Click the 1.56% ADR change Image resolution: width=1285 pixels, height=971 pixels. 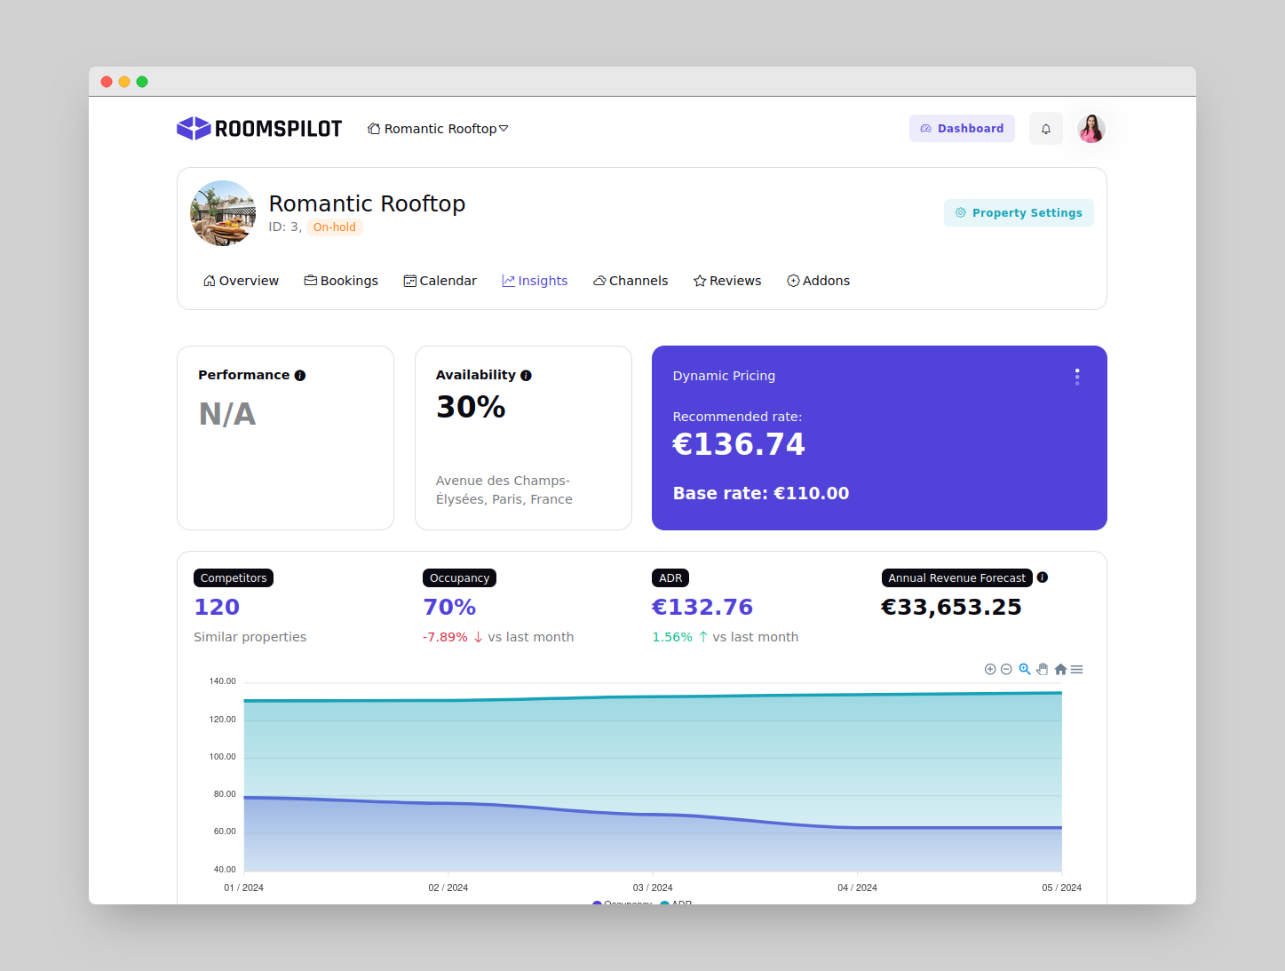click(x=672, y=637)
